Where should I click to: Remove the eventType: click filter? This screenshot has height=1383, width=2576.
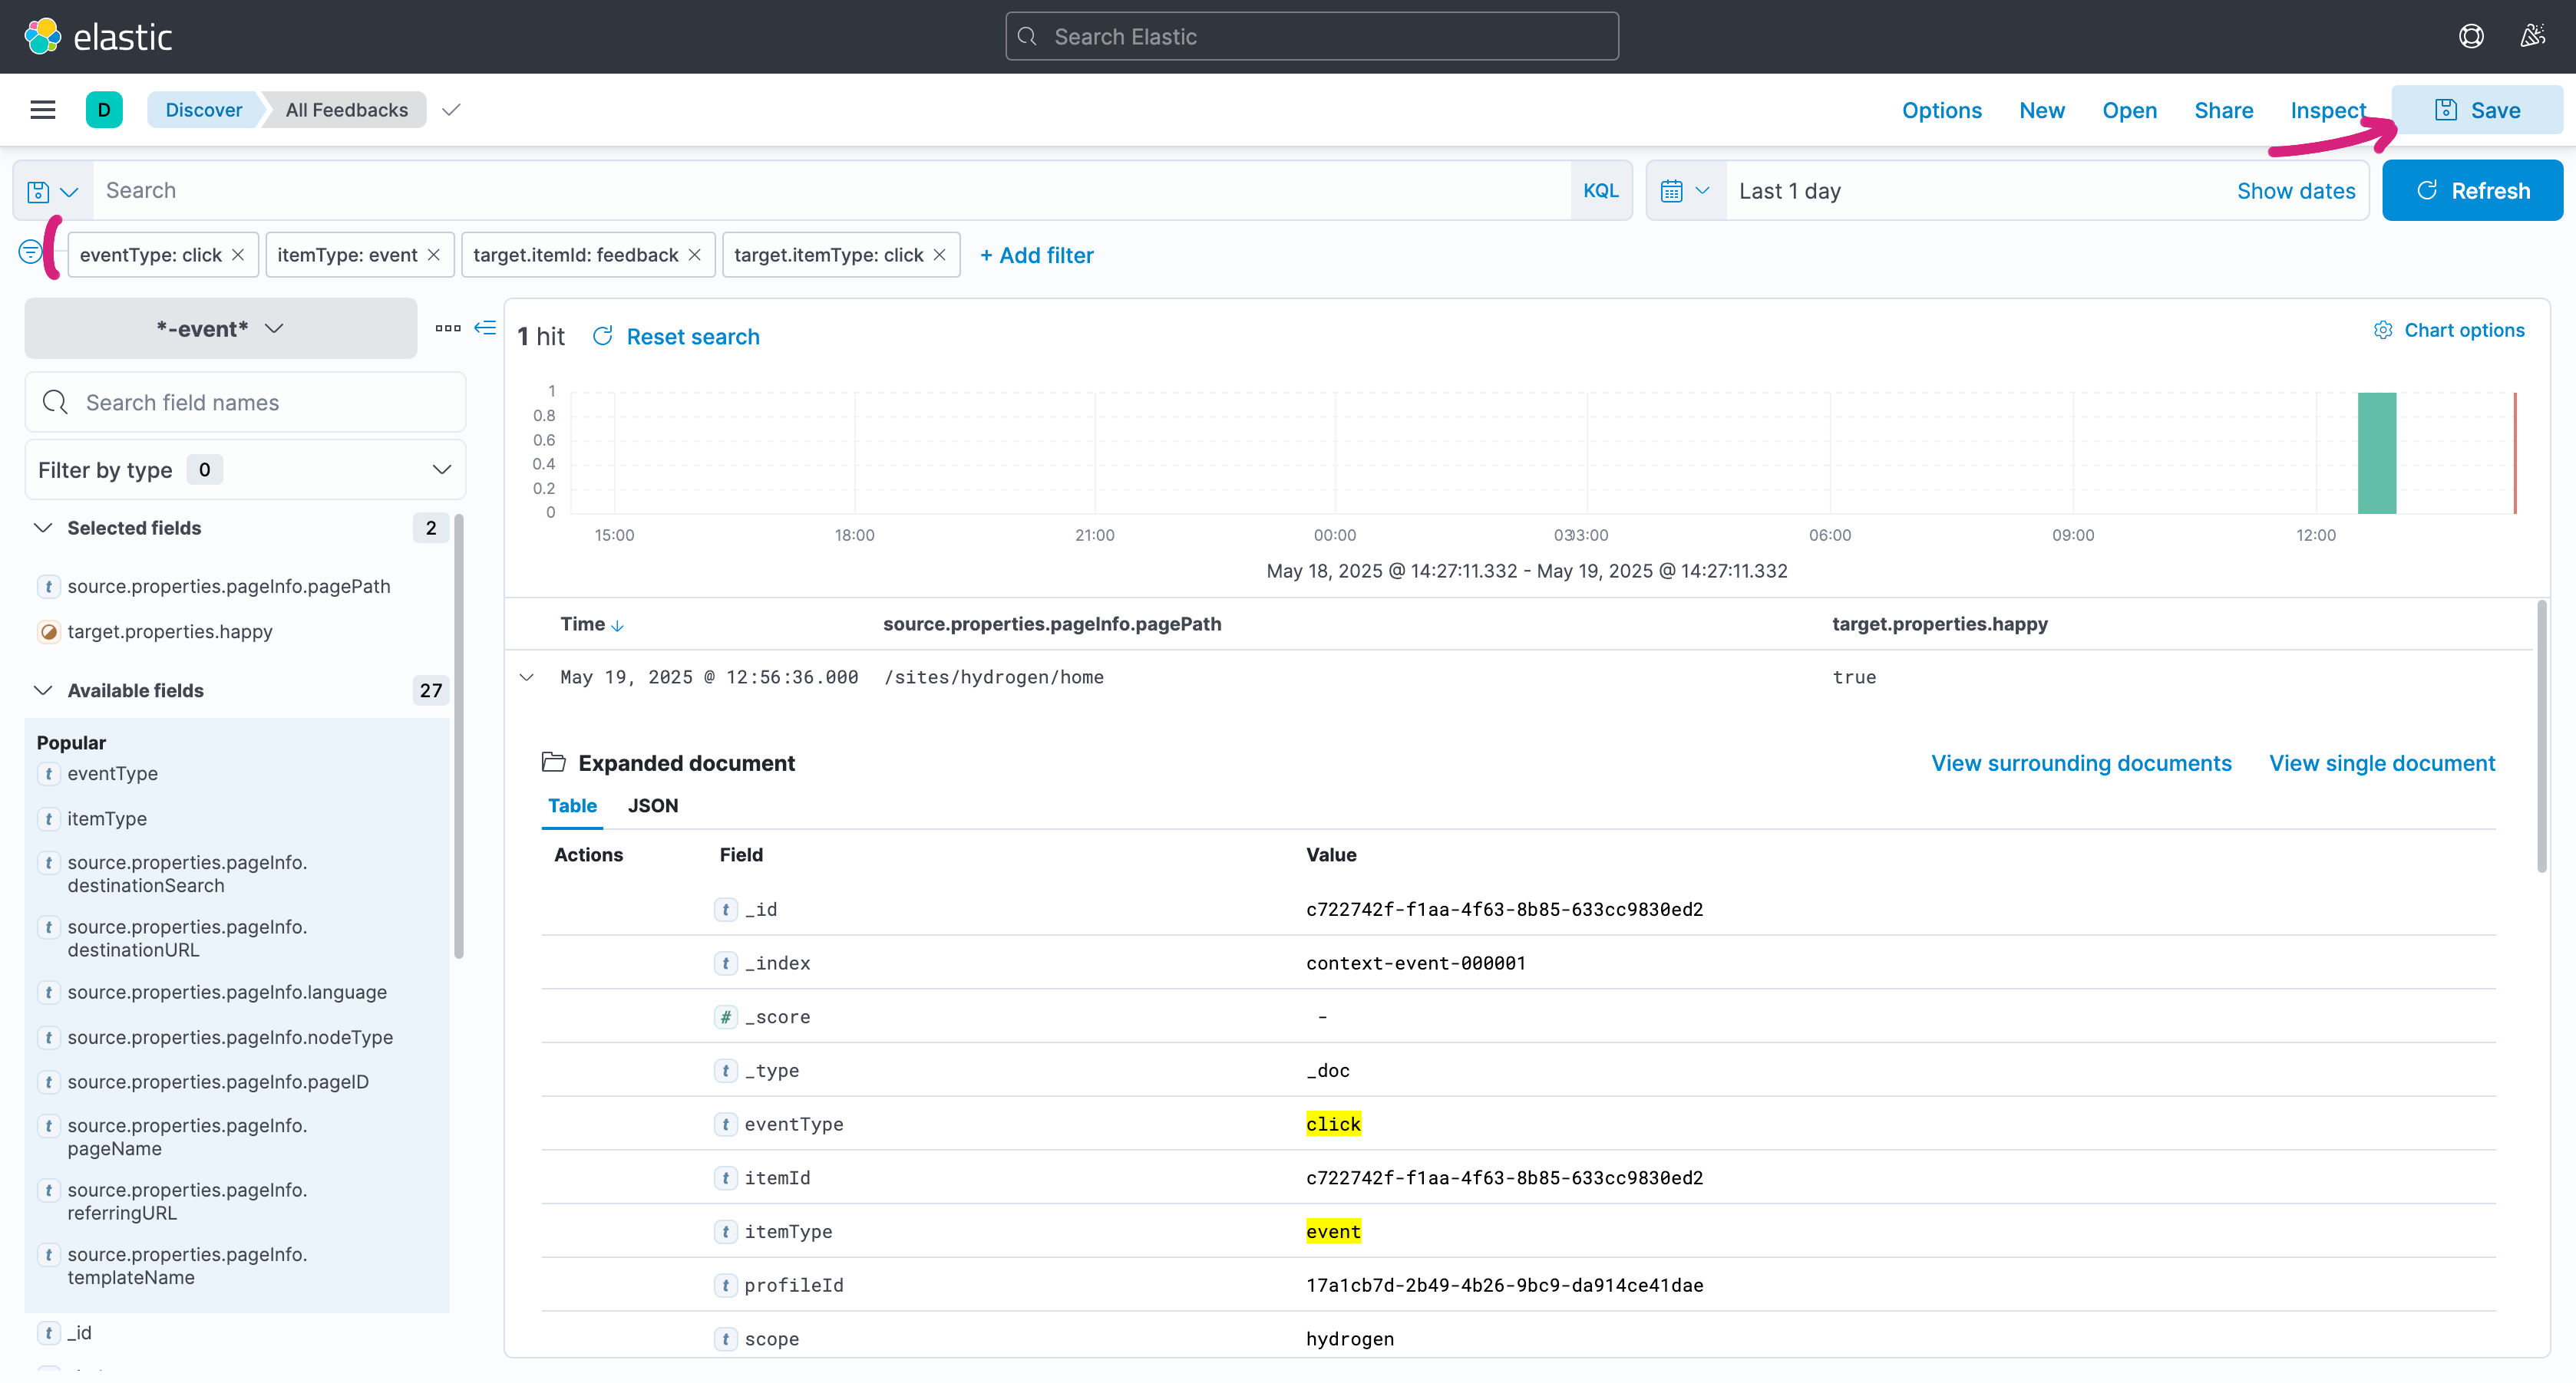click(x=238, y=255)
